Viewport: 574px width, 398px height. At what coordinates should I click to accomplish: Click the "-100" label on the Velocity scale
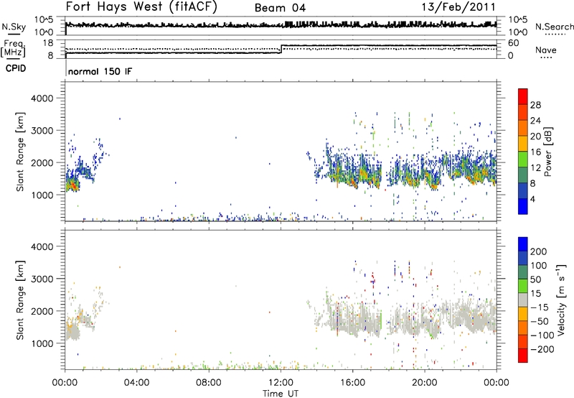(x=542, y=335)
